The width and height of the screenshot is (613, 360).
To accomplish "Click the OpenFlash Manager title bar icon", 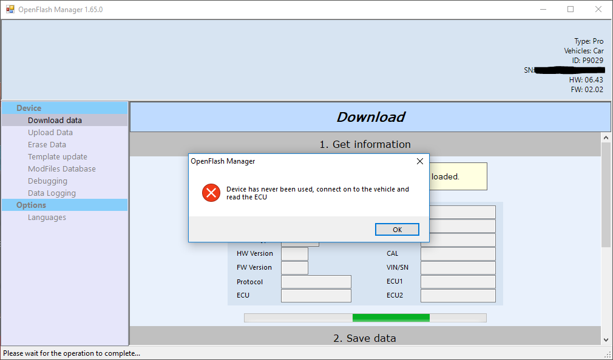I will click(9, 9).
